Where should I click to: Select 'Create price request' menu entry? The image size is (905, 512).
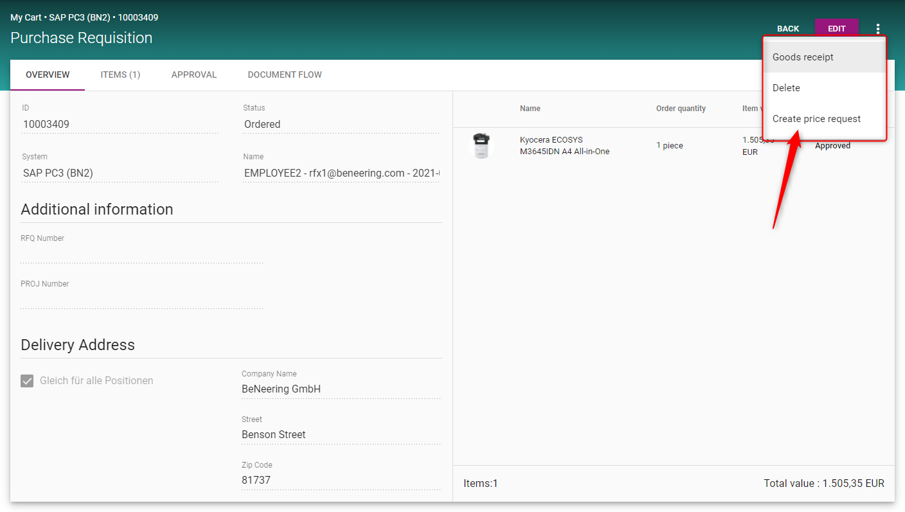pos(816,119)
